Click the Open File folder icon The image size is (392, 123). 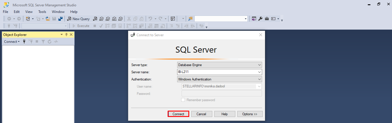[48, 19]
